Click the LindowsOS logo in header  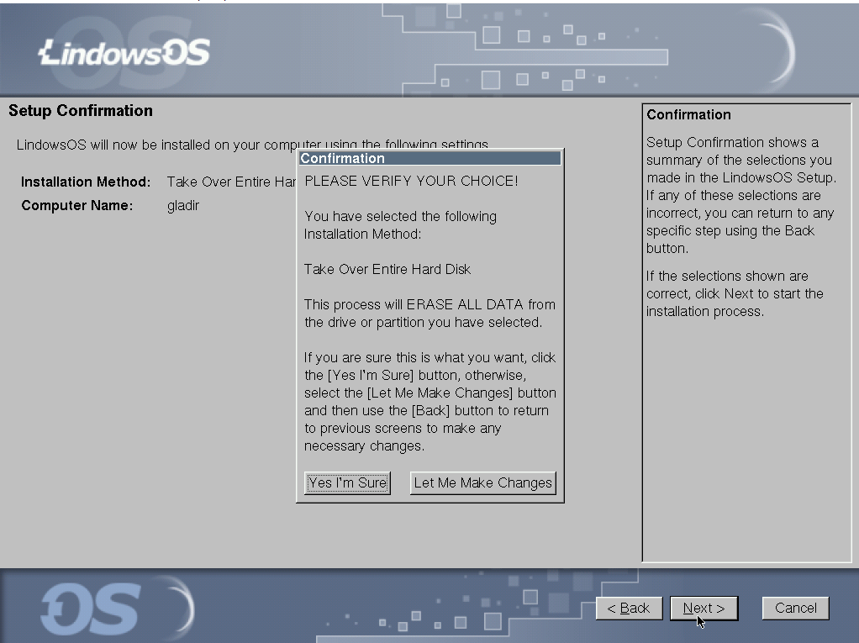coord(124,53)
